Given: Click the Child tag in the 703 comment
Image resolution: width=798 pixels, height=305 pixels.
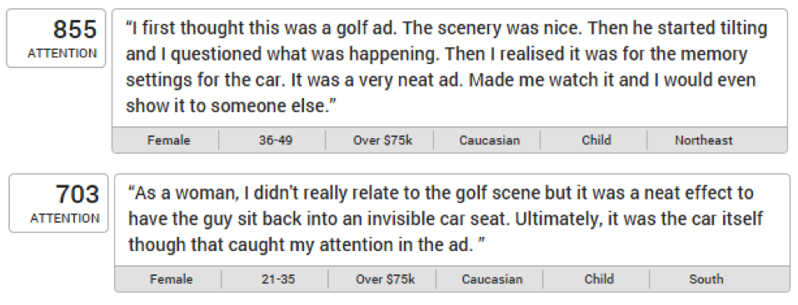Looking at the screenshot, I should [599, 279].
